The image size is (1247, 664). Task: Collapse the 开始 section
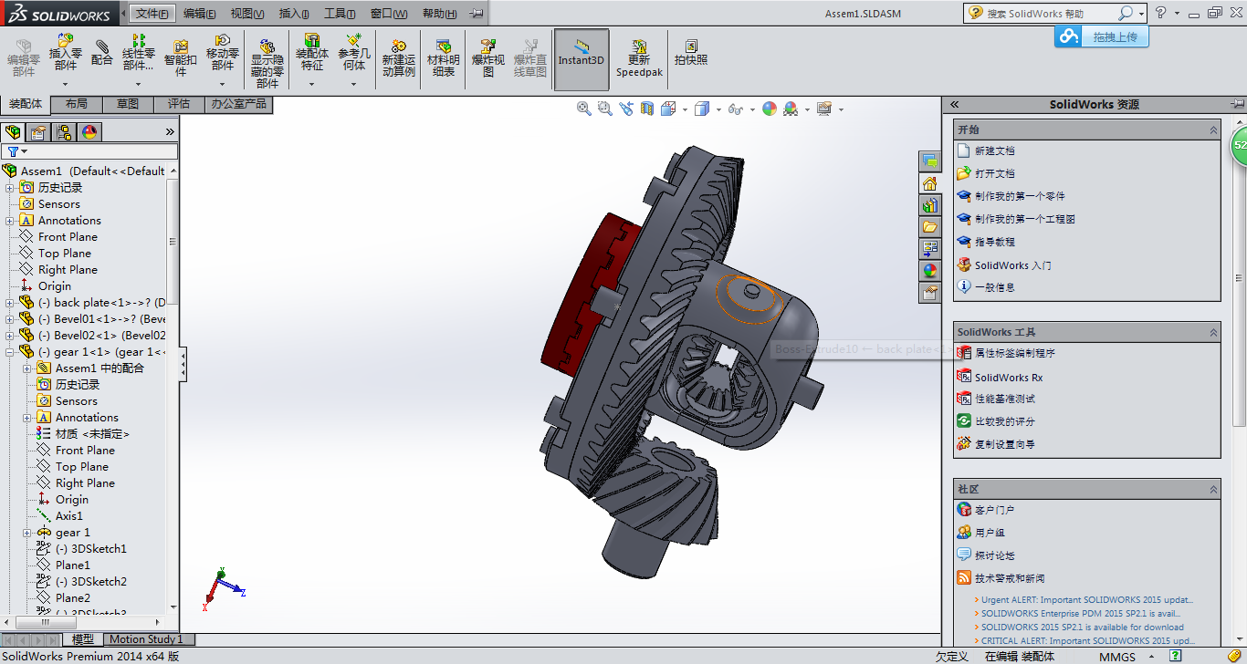point(1213,130)
